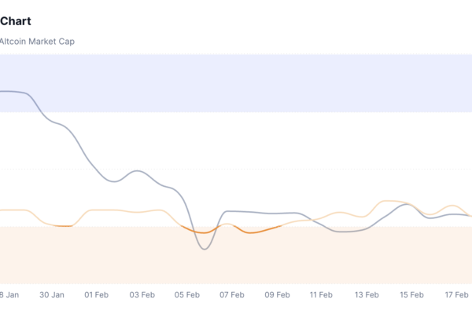
Task: Click the gray line's lowest dip point
Action: click(205, 249)
